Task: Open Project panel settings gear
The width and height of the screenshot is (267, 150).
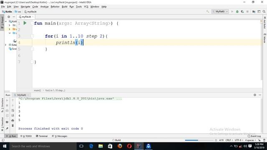Action: (9, 17)
